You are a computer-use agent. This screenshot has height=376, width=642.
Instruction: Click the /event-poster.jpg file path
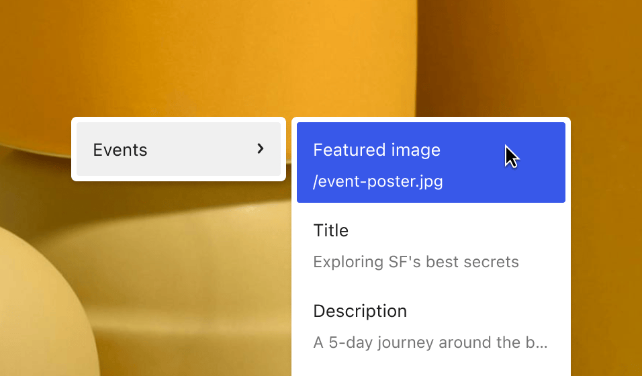(378, 181)
